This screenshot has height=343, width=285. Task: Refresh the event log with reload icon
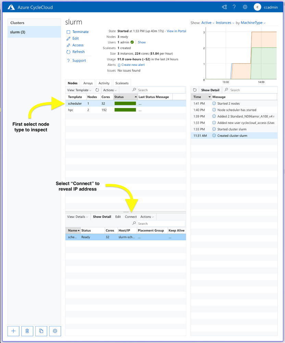point(195,90)
